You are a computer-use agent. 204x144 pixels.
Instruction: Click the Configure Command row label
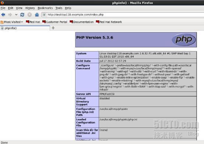click(83, 67)
